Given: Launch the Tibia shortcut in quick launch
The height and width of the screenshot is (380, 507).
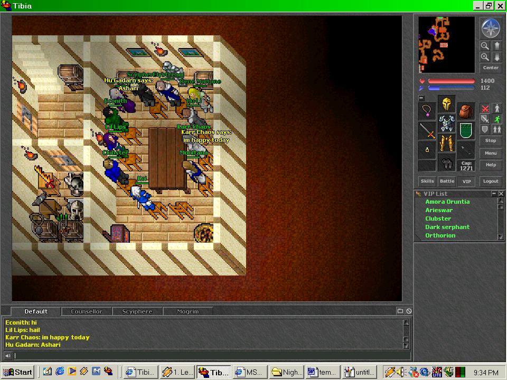Looking at the screenshot, I should (108, 372).
